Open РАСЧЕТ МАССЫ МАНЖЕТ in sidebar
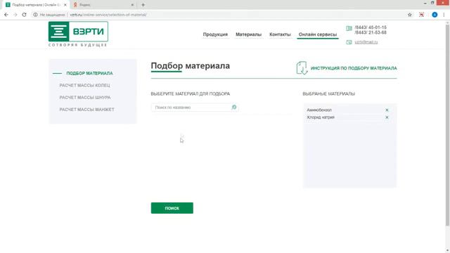The width and height of the screenshot is (450, 253). pyautogui.click(x=86, y=110)
